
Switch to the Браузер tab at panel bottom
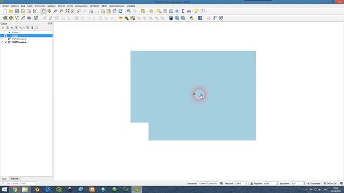click(x=15, y=179)
